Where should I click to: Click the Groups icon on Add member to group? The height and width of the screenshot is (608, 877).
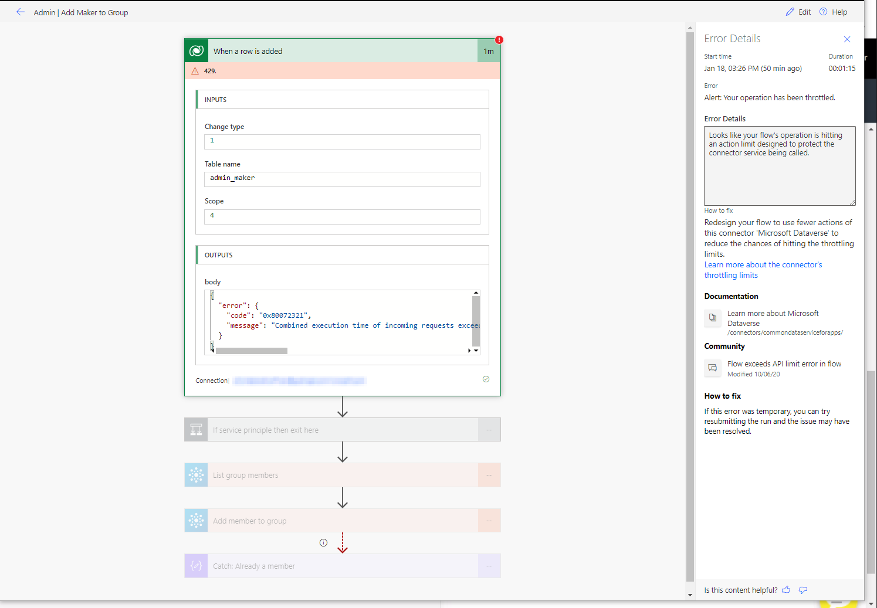tap(196, 520)
